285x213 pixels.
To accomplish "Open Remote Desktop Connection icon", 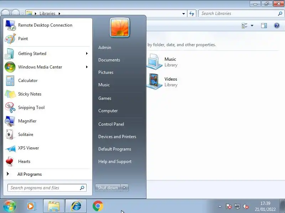I will click(x=10, y=25).
